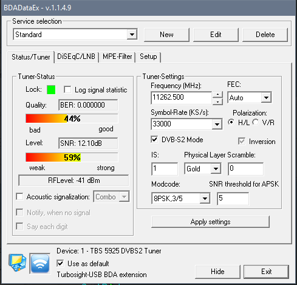This screenshot has width=297, height=285.
Task: Switch to the DiSEqC/LNB tab
Action: 76,57
